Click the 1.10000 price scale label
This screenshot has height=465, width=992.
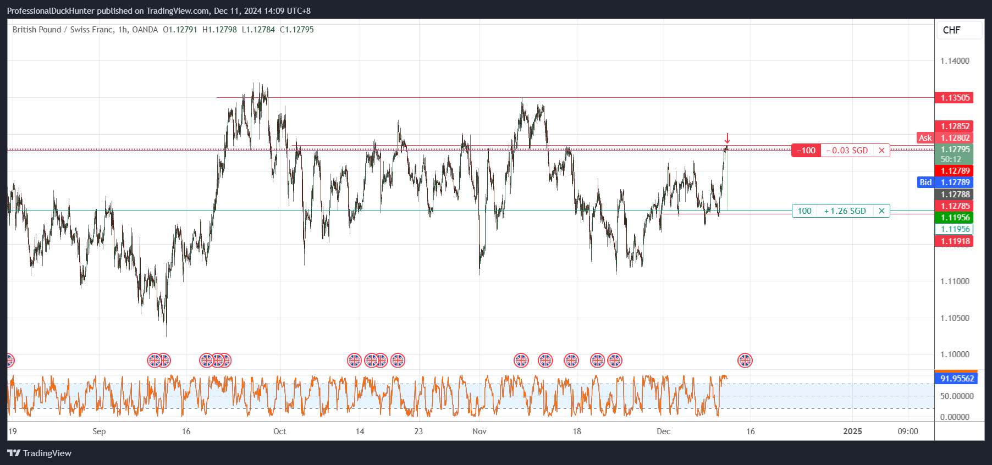(955, 355)
